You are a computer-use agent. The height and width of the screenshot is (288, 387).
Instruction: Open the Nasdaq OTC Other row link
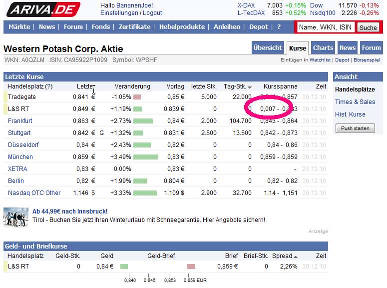34,193
